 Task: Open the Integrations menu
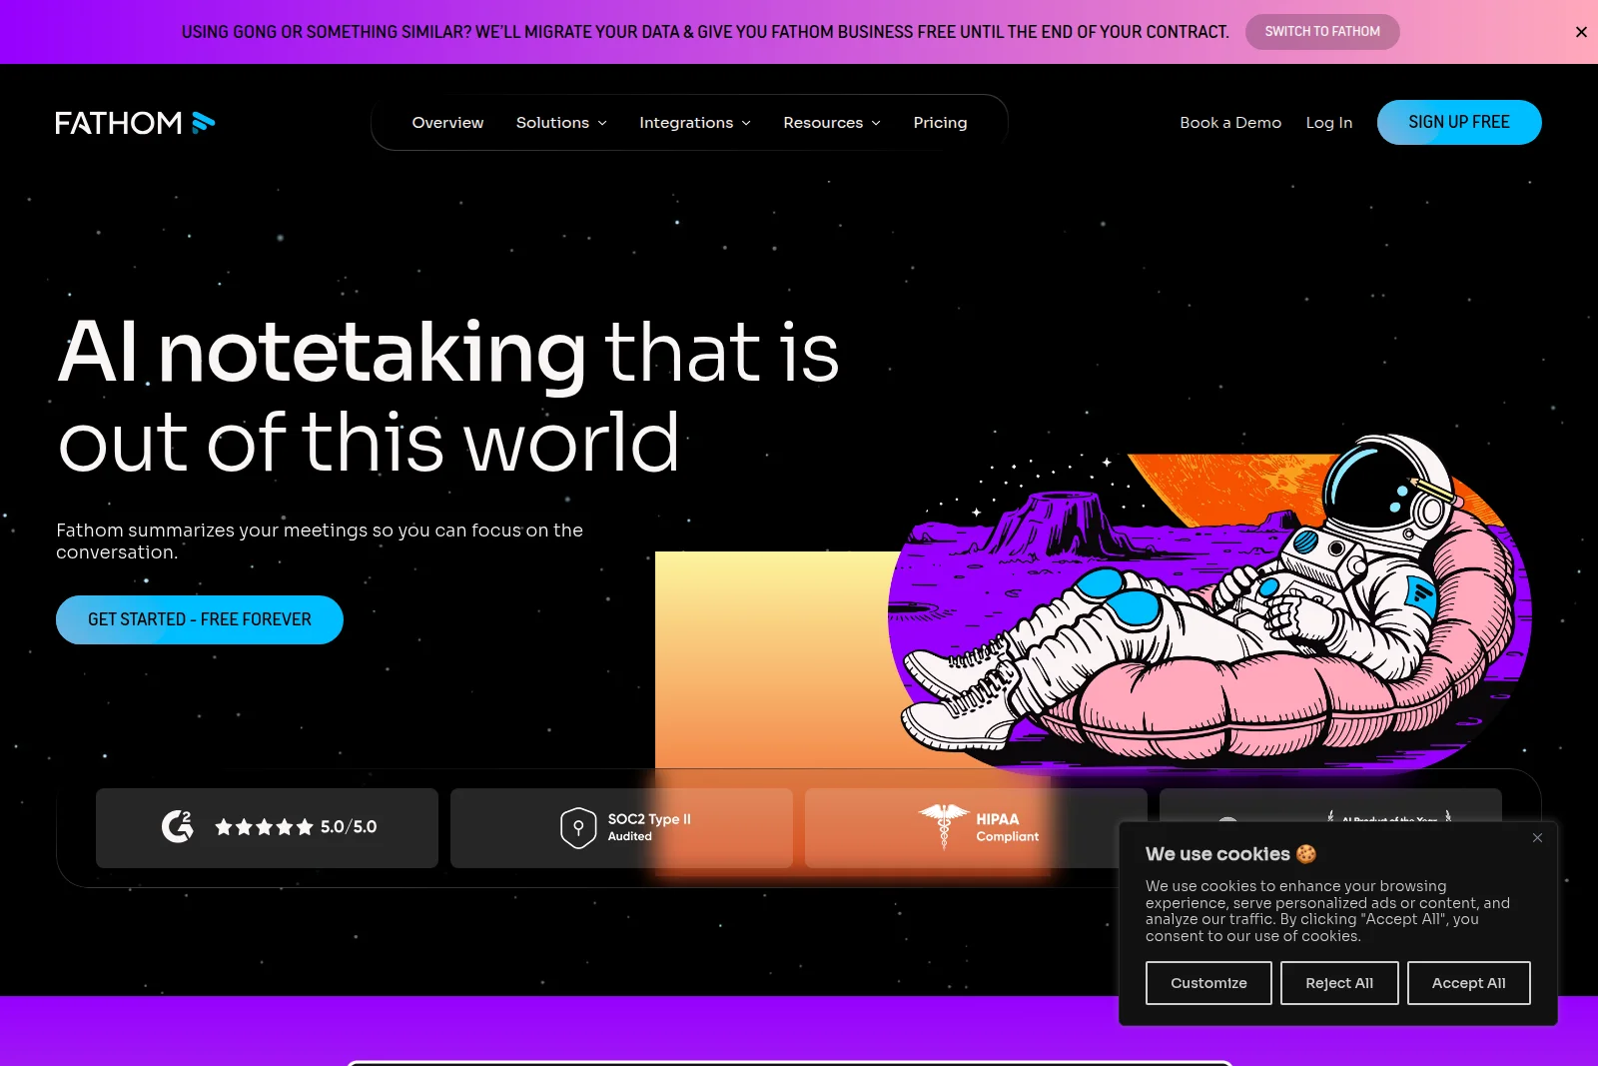point(694,122)
